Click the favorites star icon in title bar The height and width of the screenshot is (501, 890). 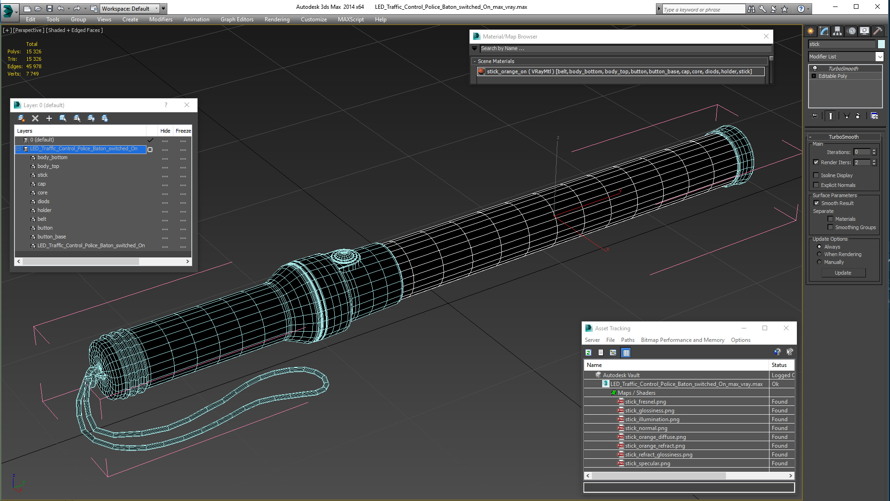pyautogui.click(x=785, y=9)
